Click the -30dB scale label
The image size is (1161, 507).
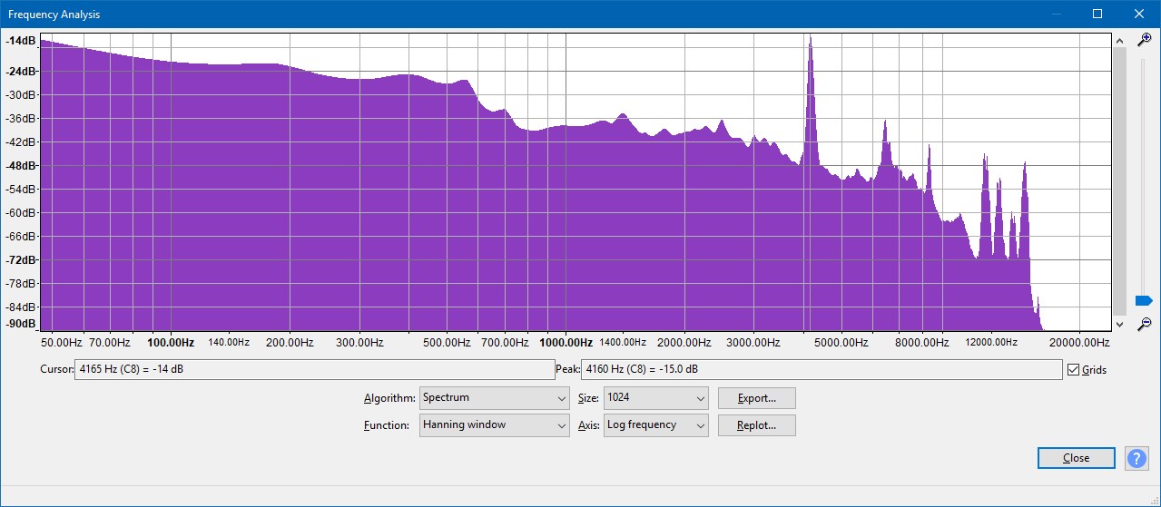point(21,95)
